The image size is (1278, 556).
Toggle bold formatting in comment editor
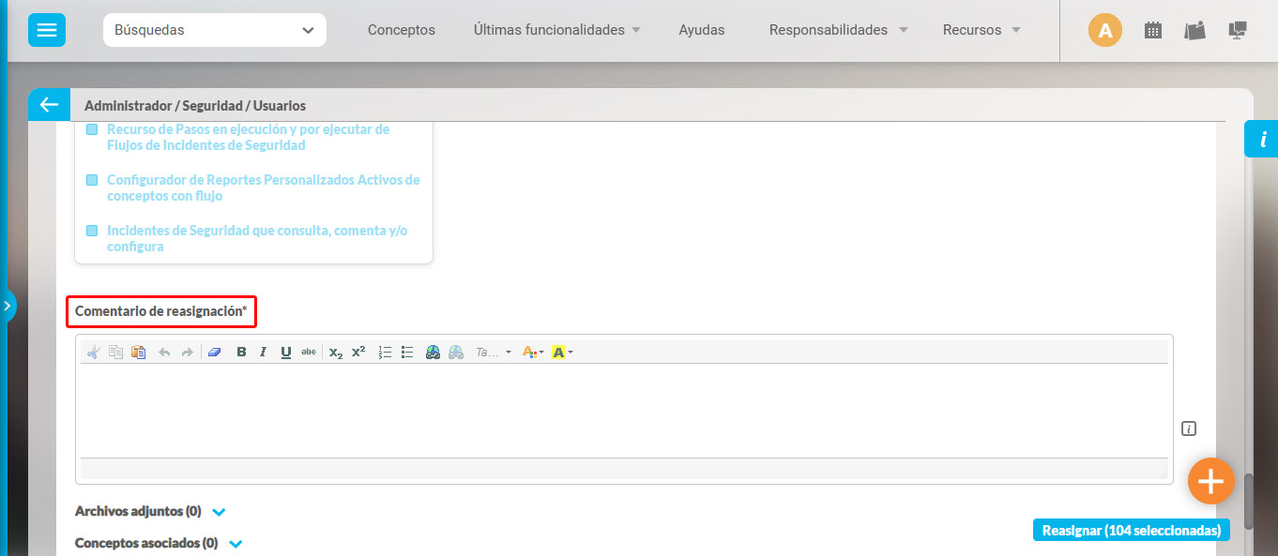point(241,353)
